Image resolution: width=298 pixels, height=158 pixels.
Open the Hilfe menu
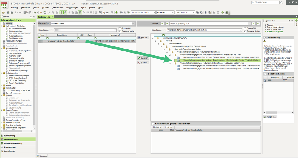(x=101, y=7)
